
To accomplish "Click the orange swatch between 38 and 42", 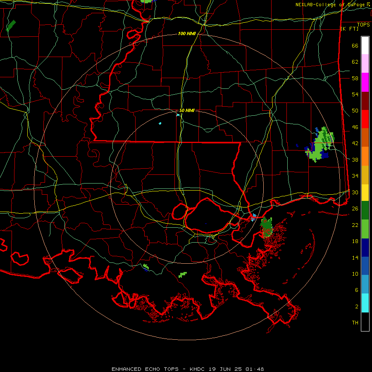I will pos(365,156).
